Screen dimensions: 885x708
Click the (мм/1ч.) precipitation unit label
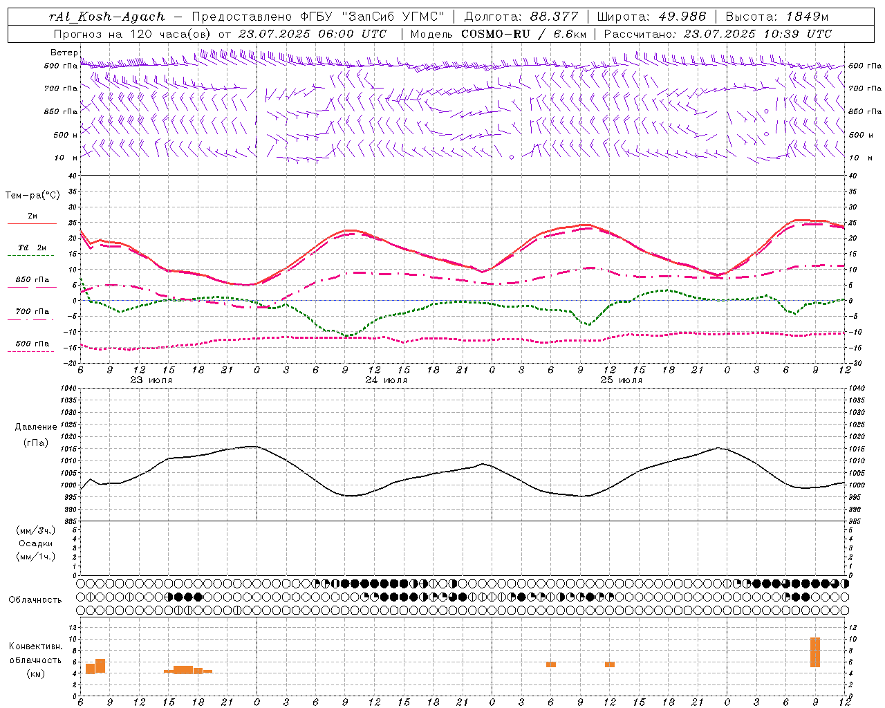click(x=35, y=557)
